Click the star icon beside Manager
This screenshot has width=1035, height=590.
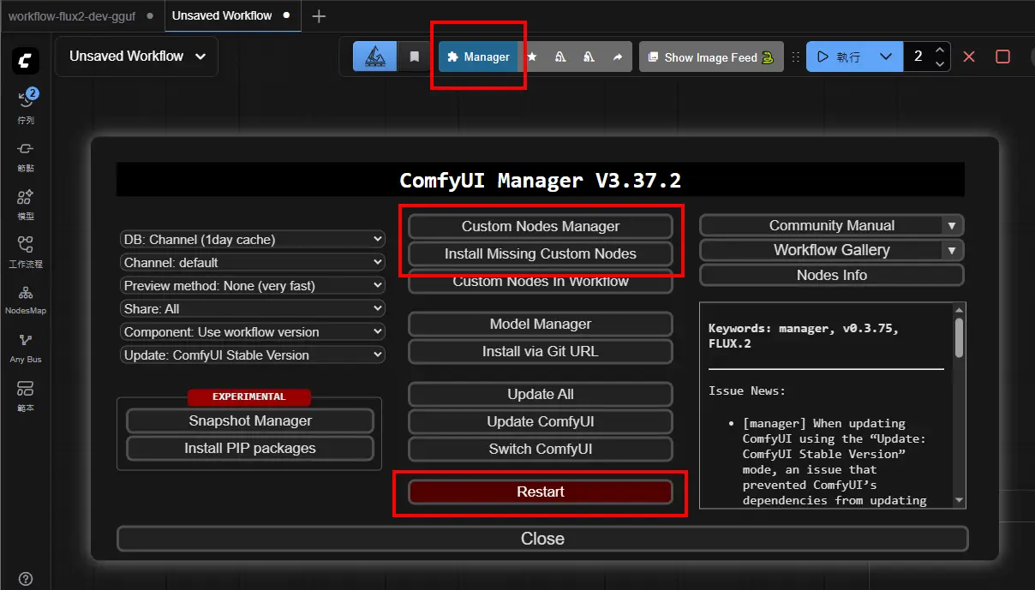pyautogui.click(x=532, y=57)
